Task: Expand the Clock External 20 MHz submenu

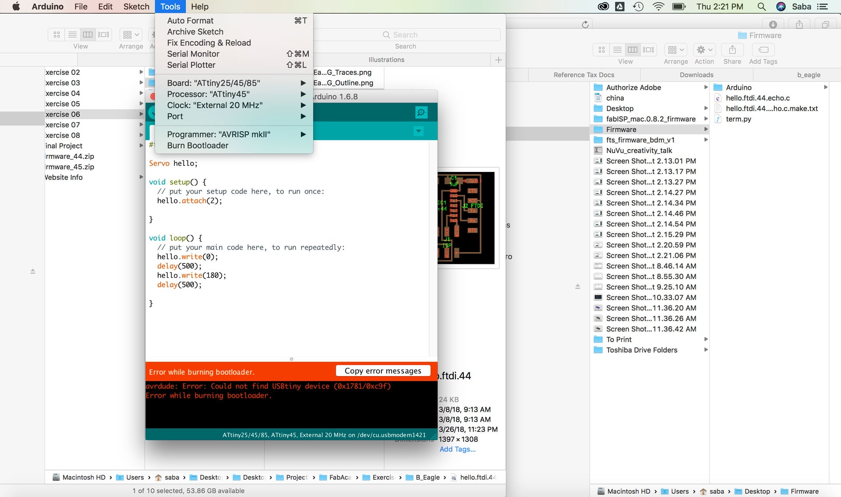Action: coord(234,105)
